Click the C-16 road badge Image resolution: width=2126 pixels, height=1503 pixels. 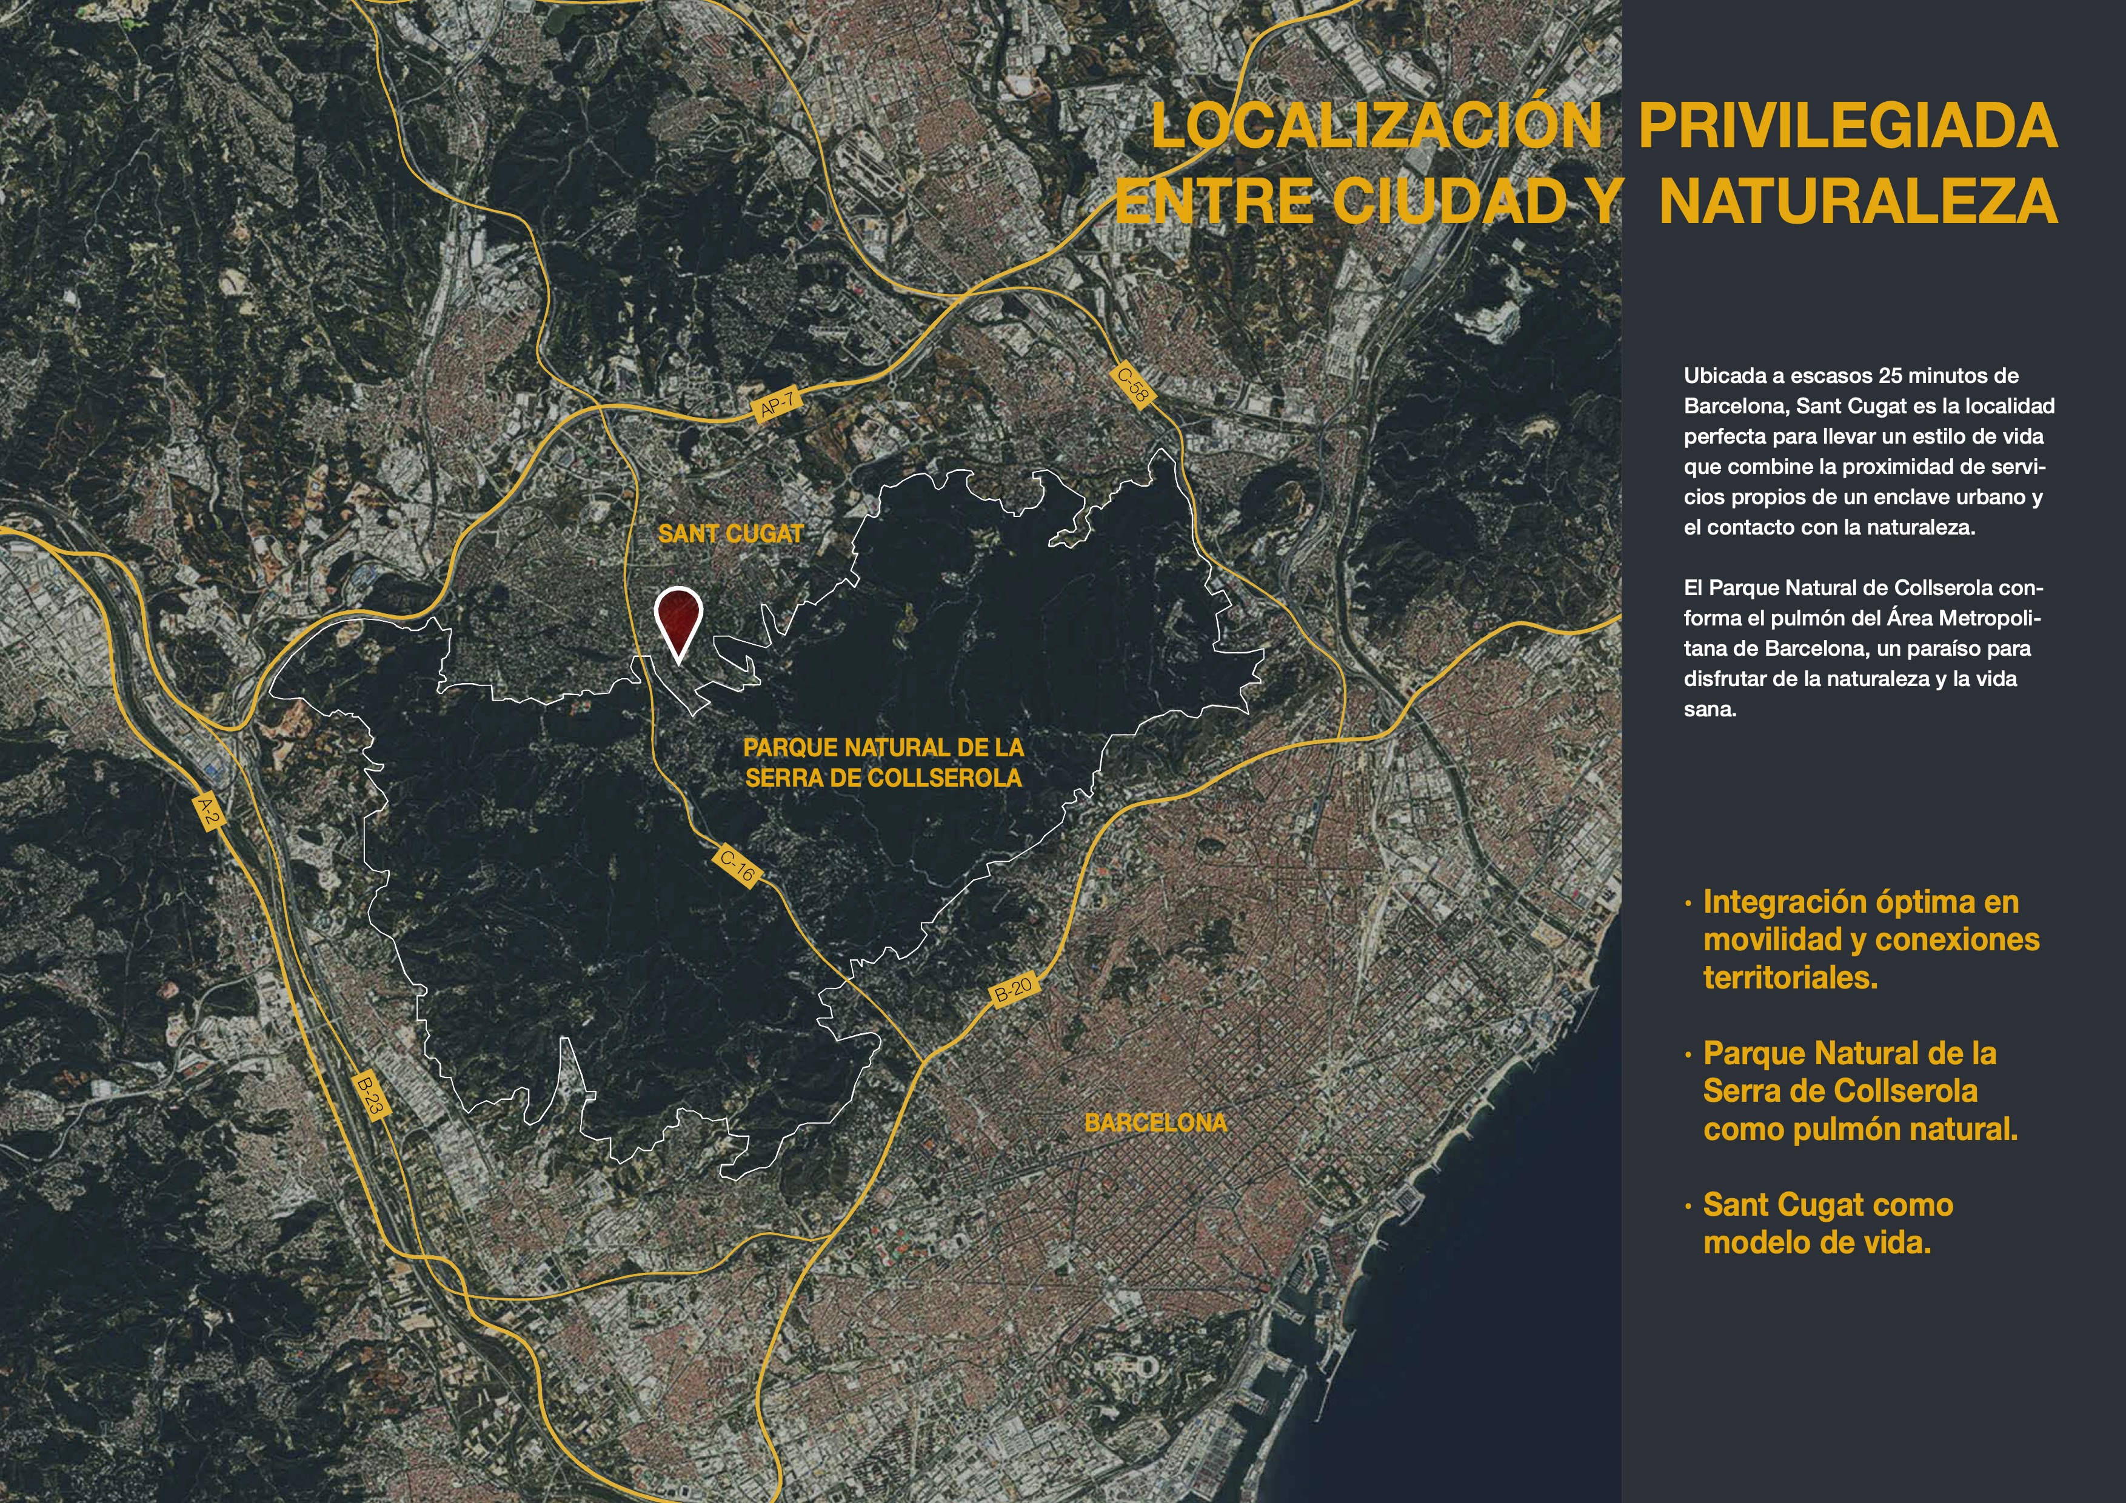[738, 866]
